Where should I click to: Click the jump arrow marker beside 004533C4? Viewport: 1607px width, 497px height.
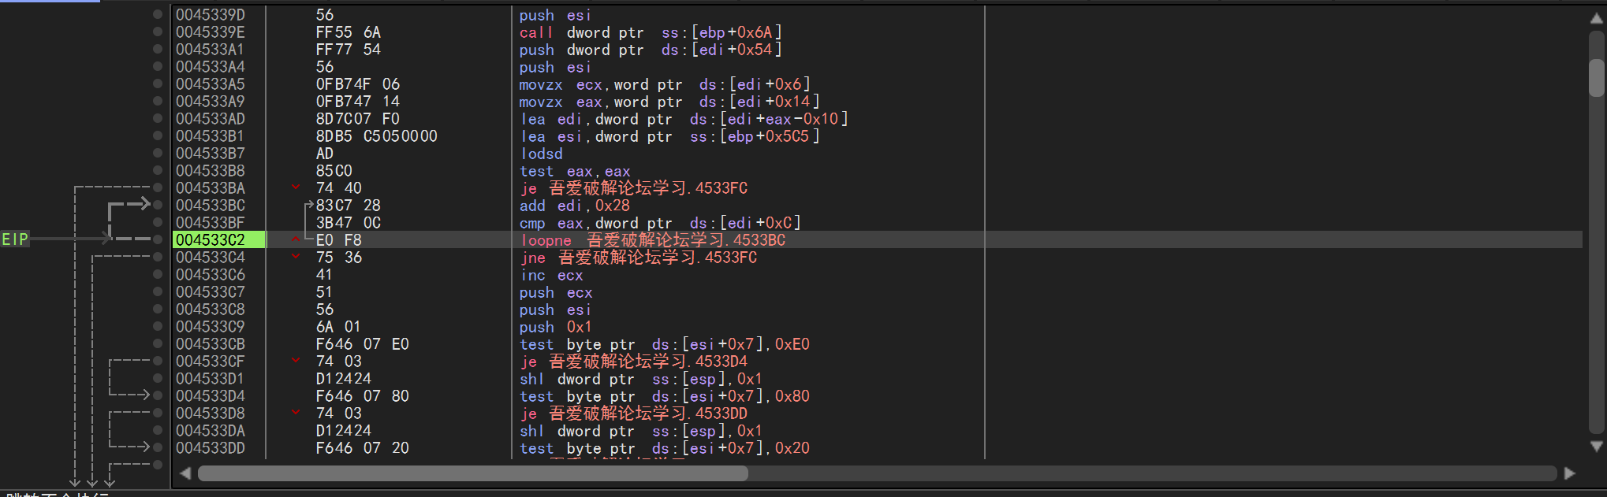(296, 257)
